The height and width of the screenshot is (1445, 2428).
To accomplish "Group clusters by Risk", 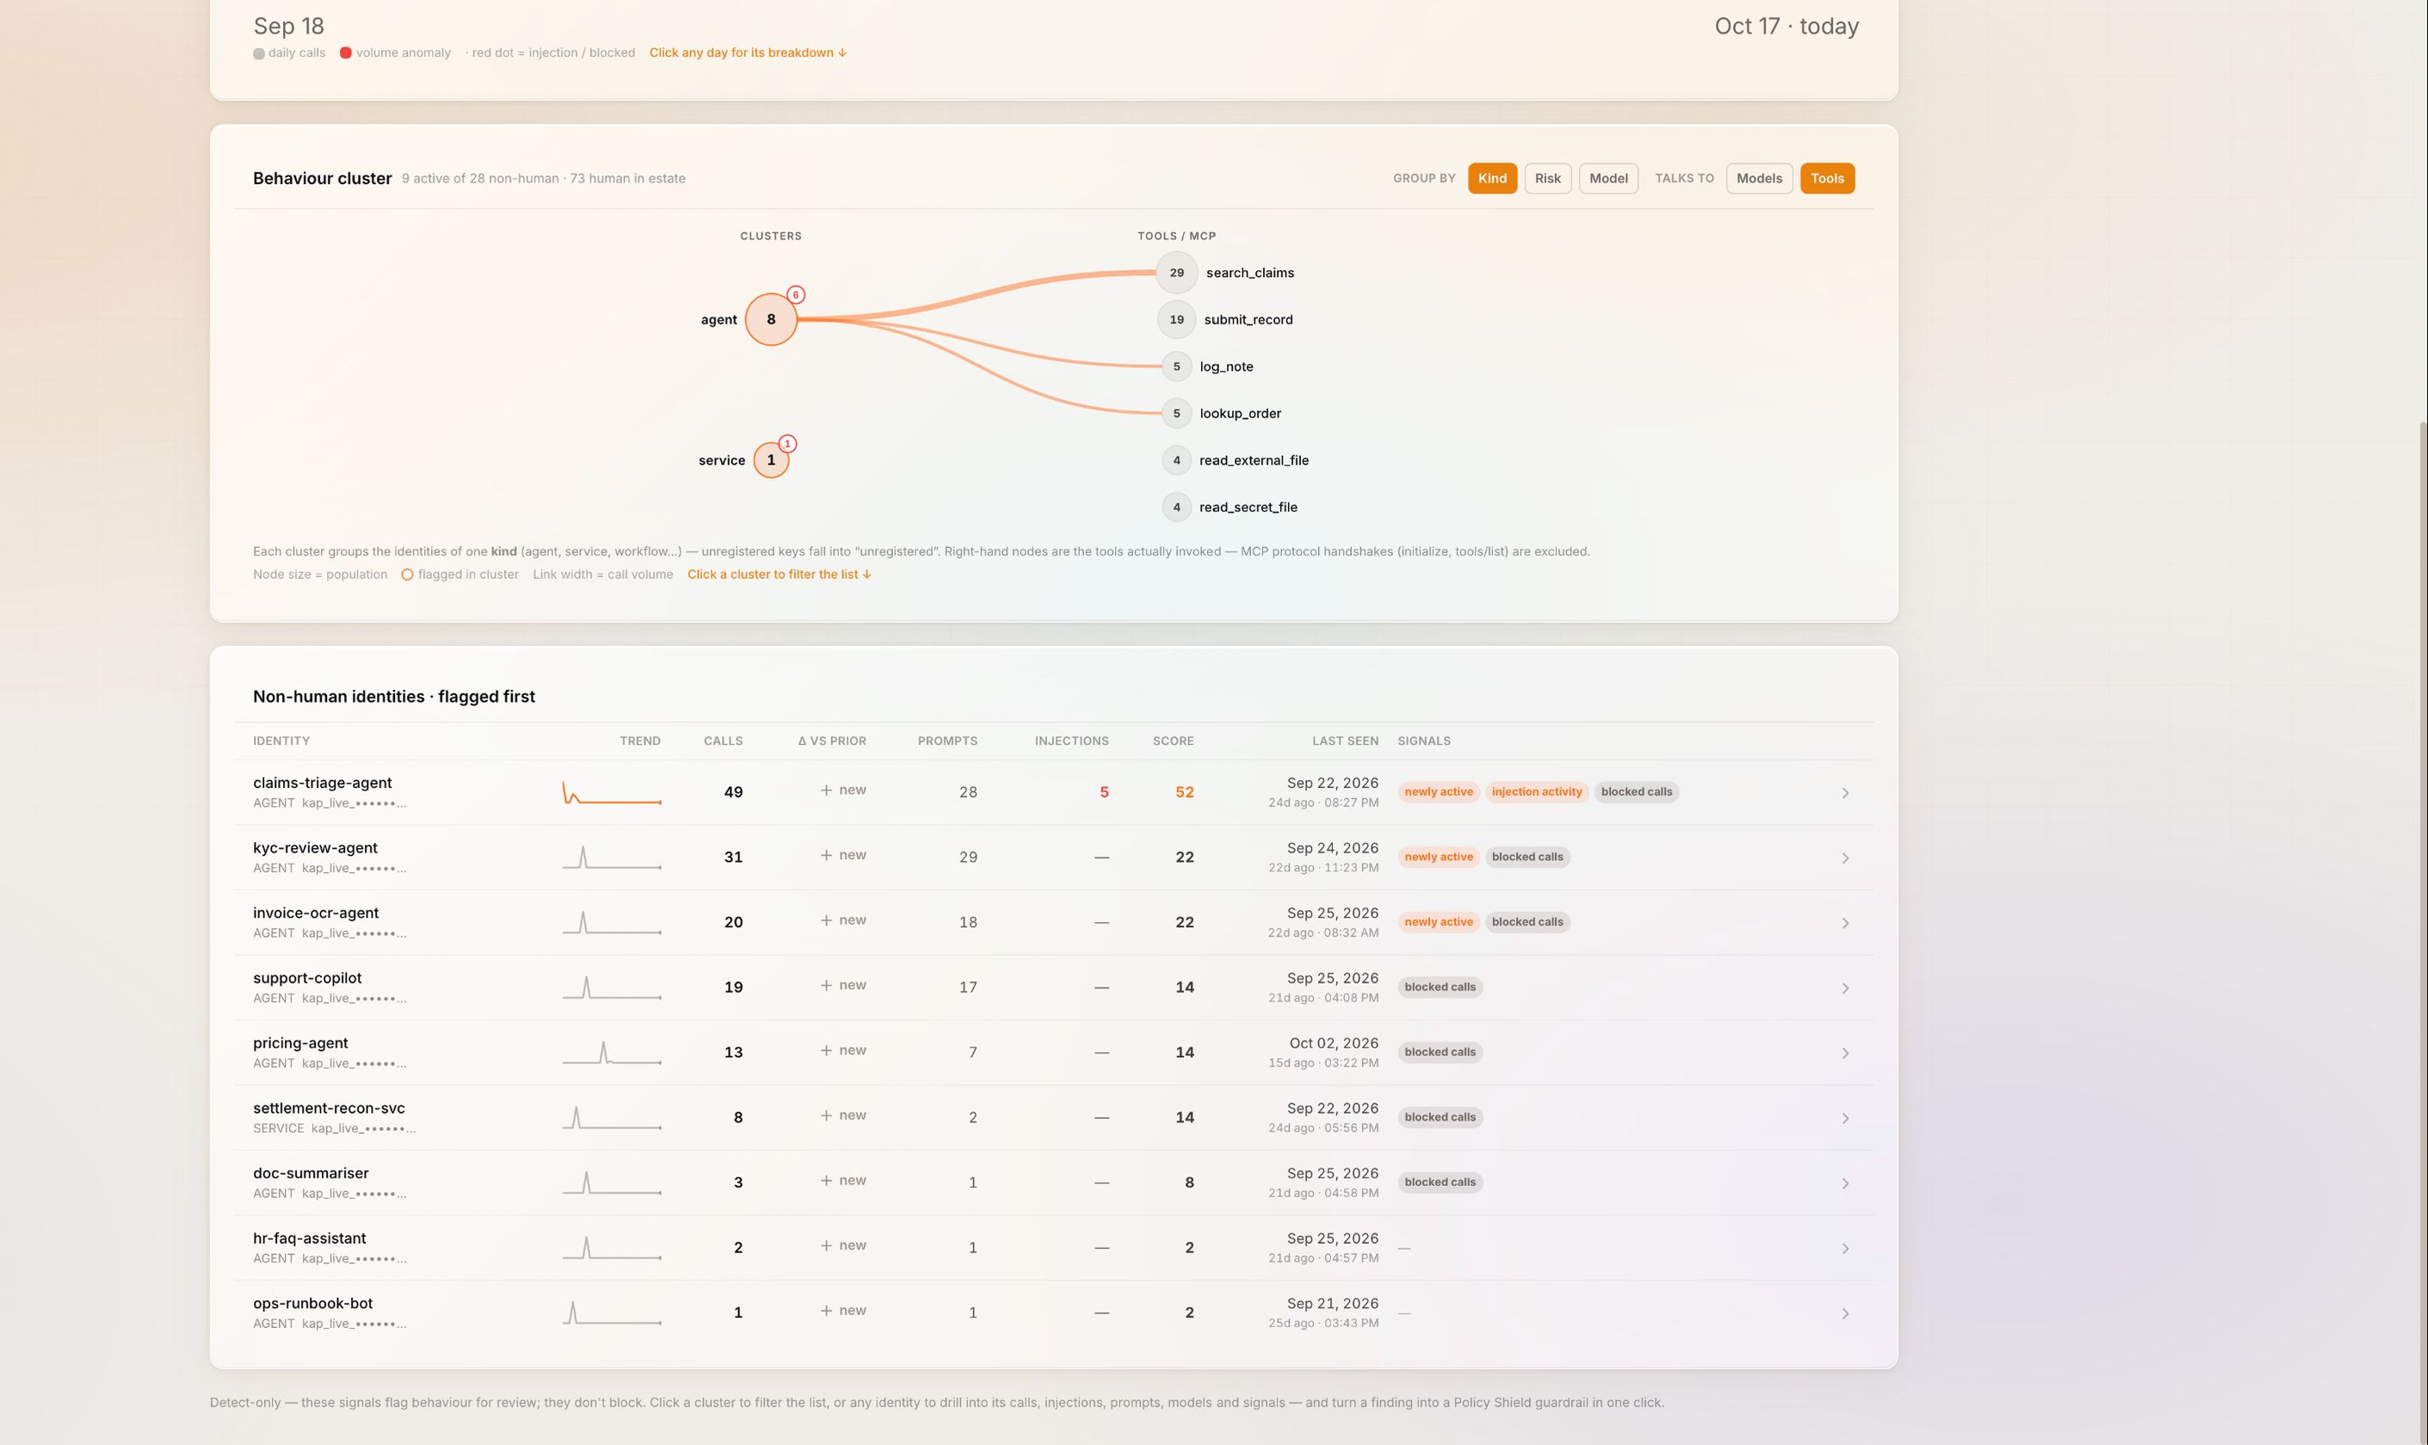I will [x=1548, y=178].
